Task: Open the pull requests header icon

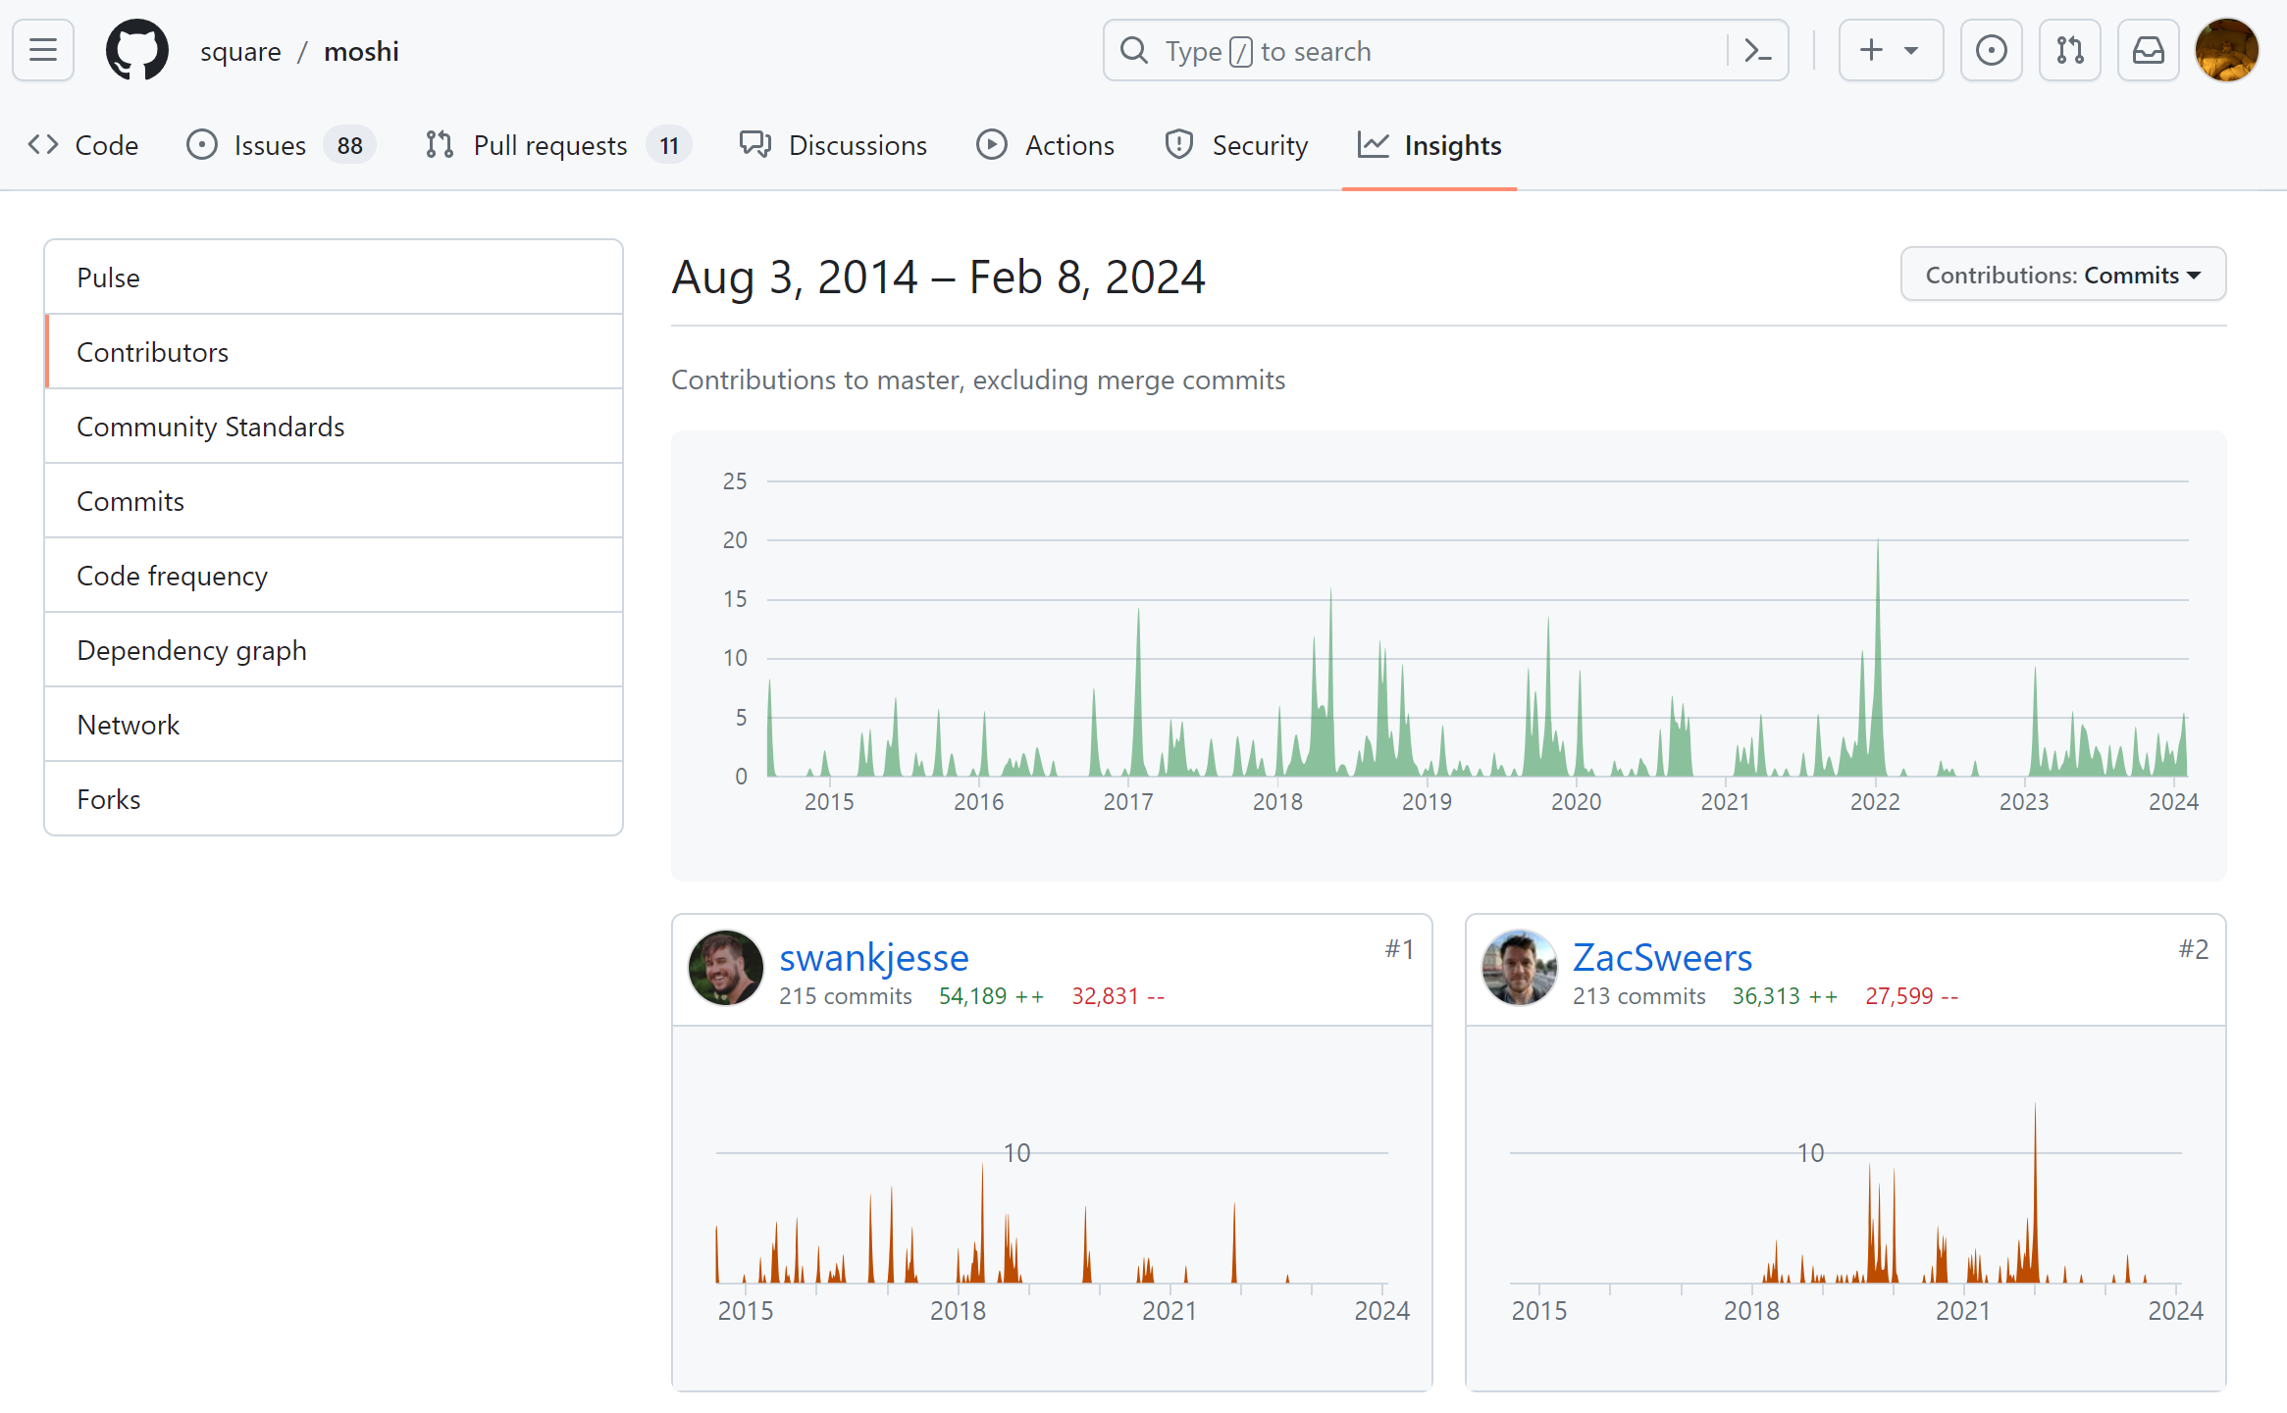Action: [2069, 50]
